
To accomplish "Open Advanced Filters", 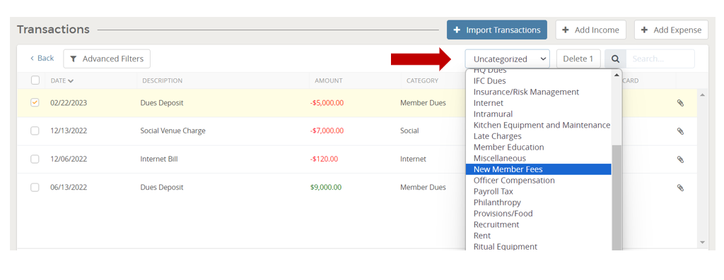I will click(x=107, y=59).
